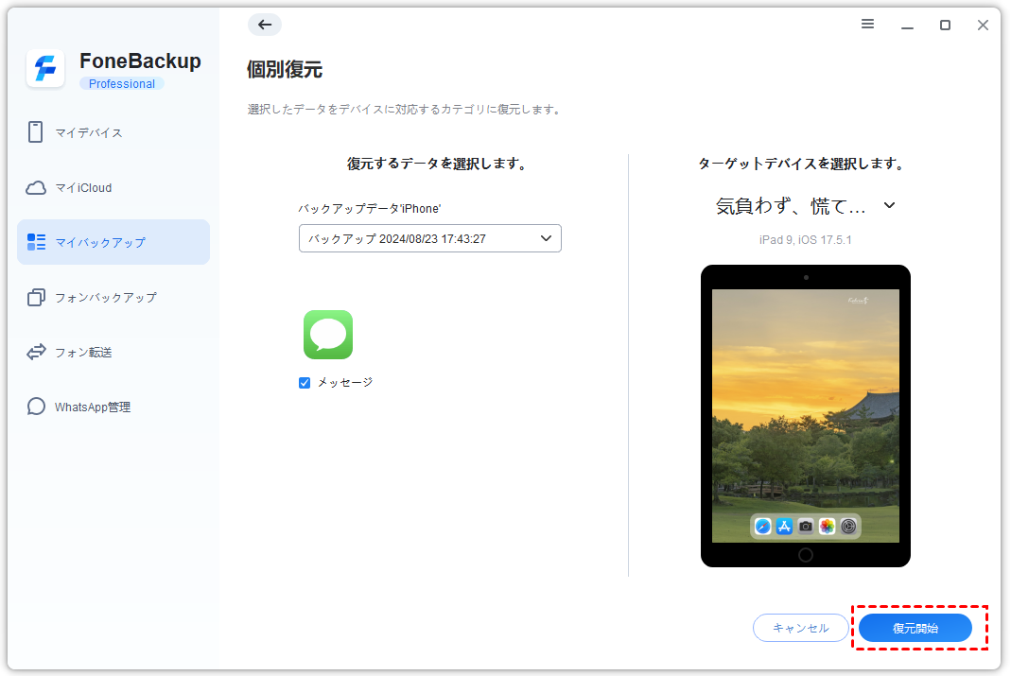Open the フォンバックアップ sidebar section
1011x676 pixels.
pos(105,297)
